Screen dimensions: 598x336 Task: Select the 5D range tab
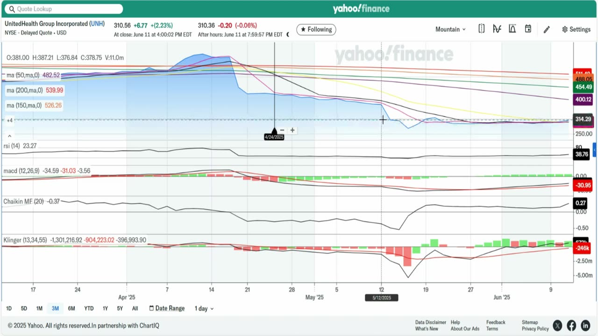click(x=24, y=308)
